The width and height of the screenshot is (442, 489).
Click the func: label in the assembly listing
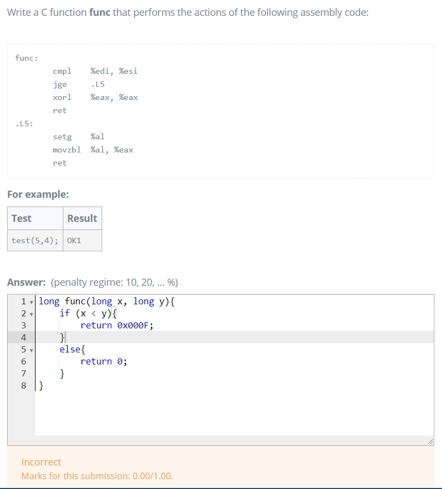pyautogui.click(x=26, y=58)
